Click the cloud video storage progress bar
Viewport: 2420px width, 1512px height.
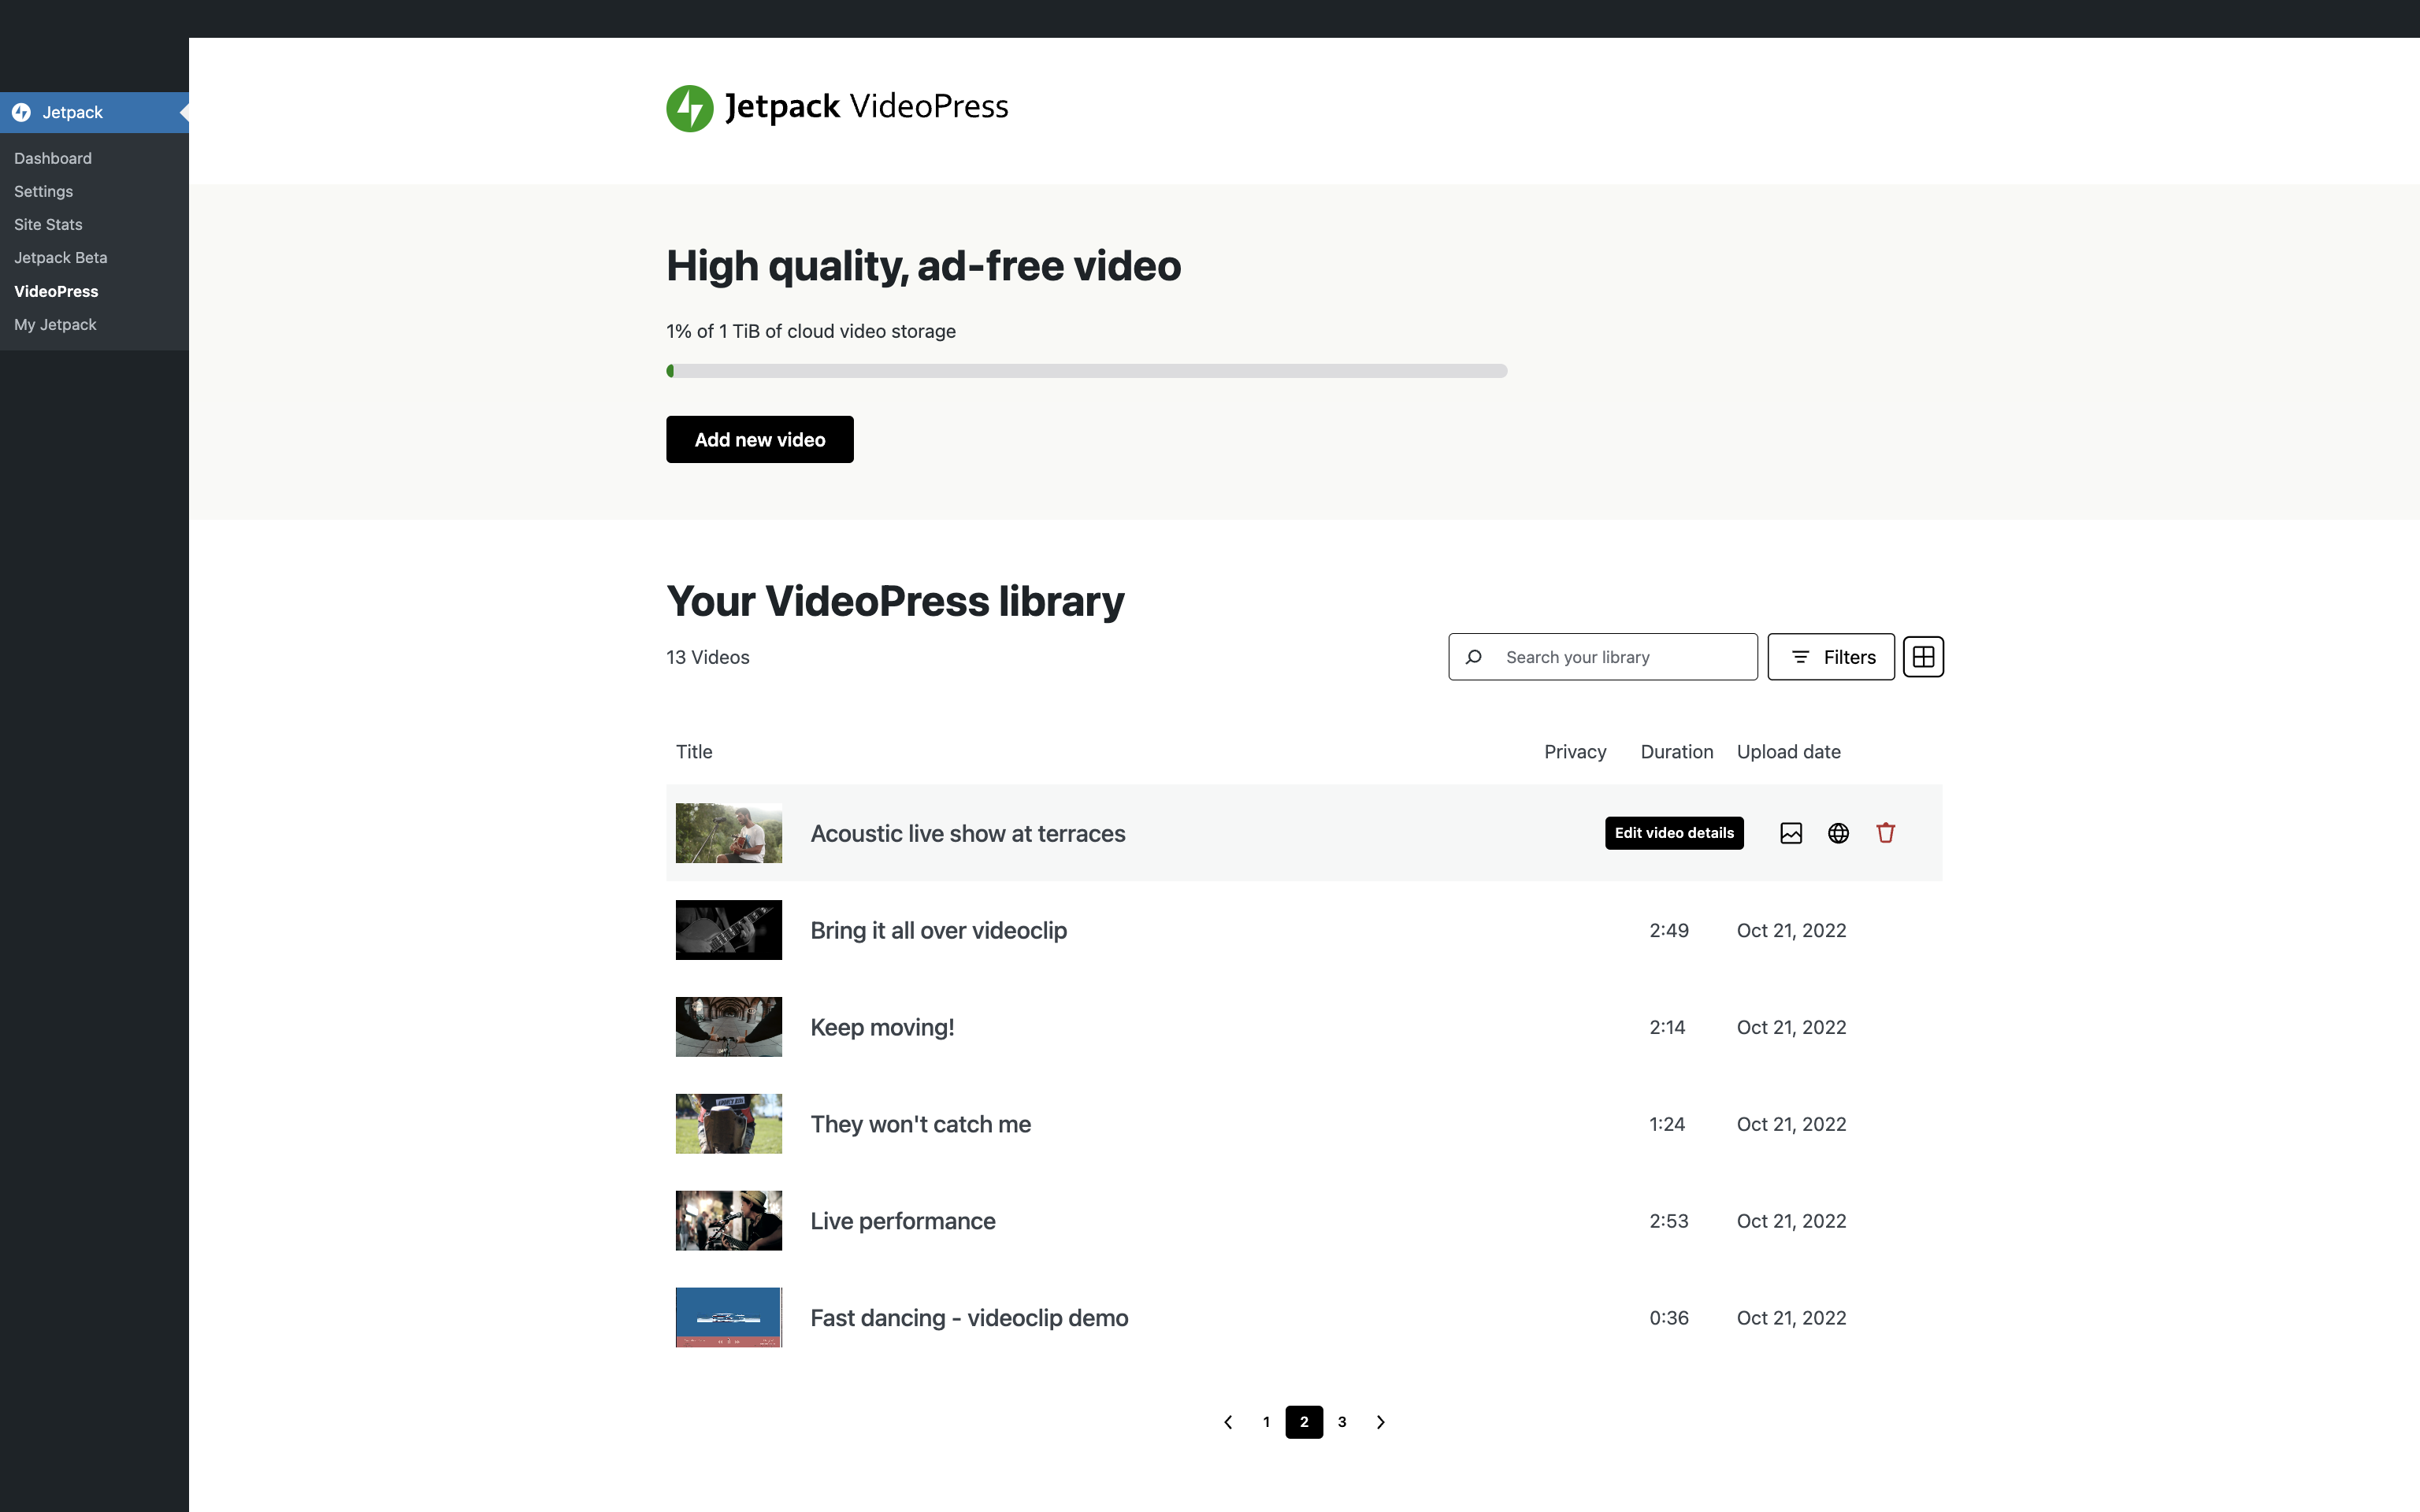pyautogui.click(x=1087, y=371)
